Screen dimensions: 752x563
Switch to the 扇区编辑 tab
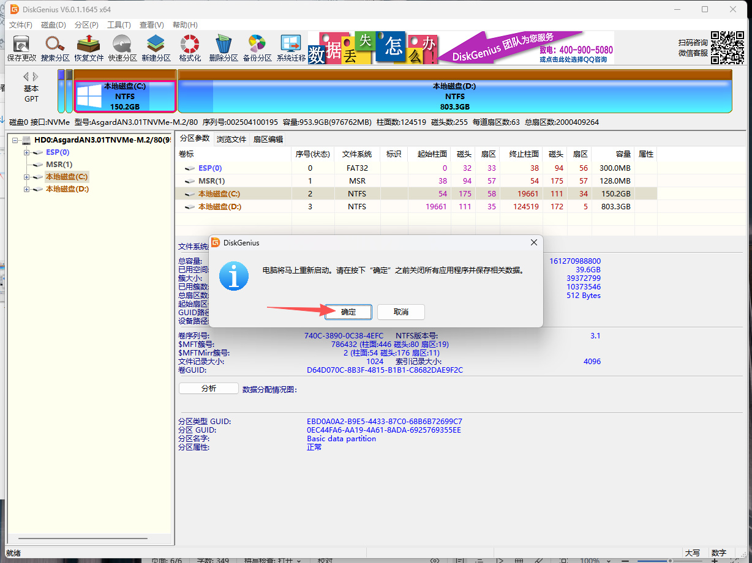pyautogui.click(x=268, y=140)
